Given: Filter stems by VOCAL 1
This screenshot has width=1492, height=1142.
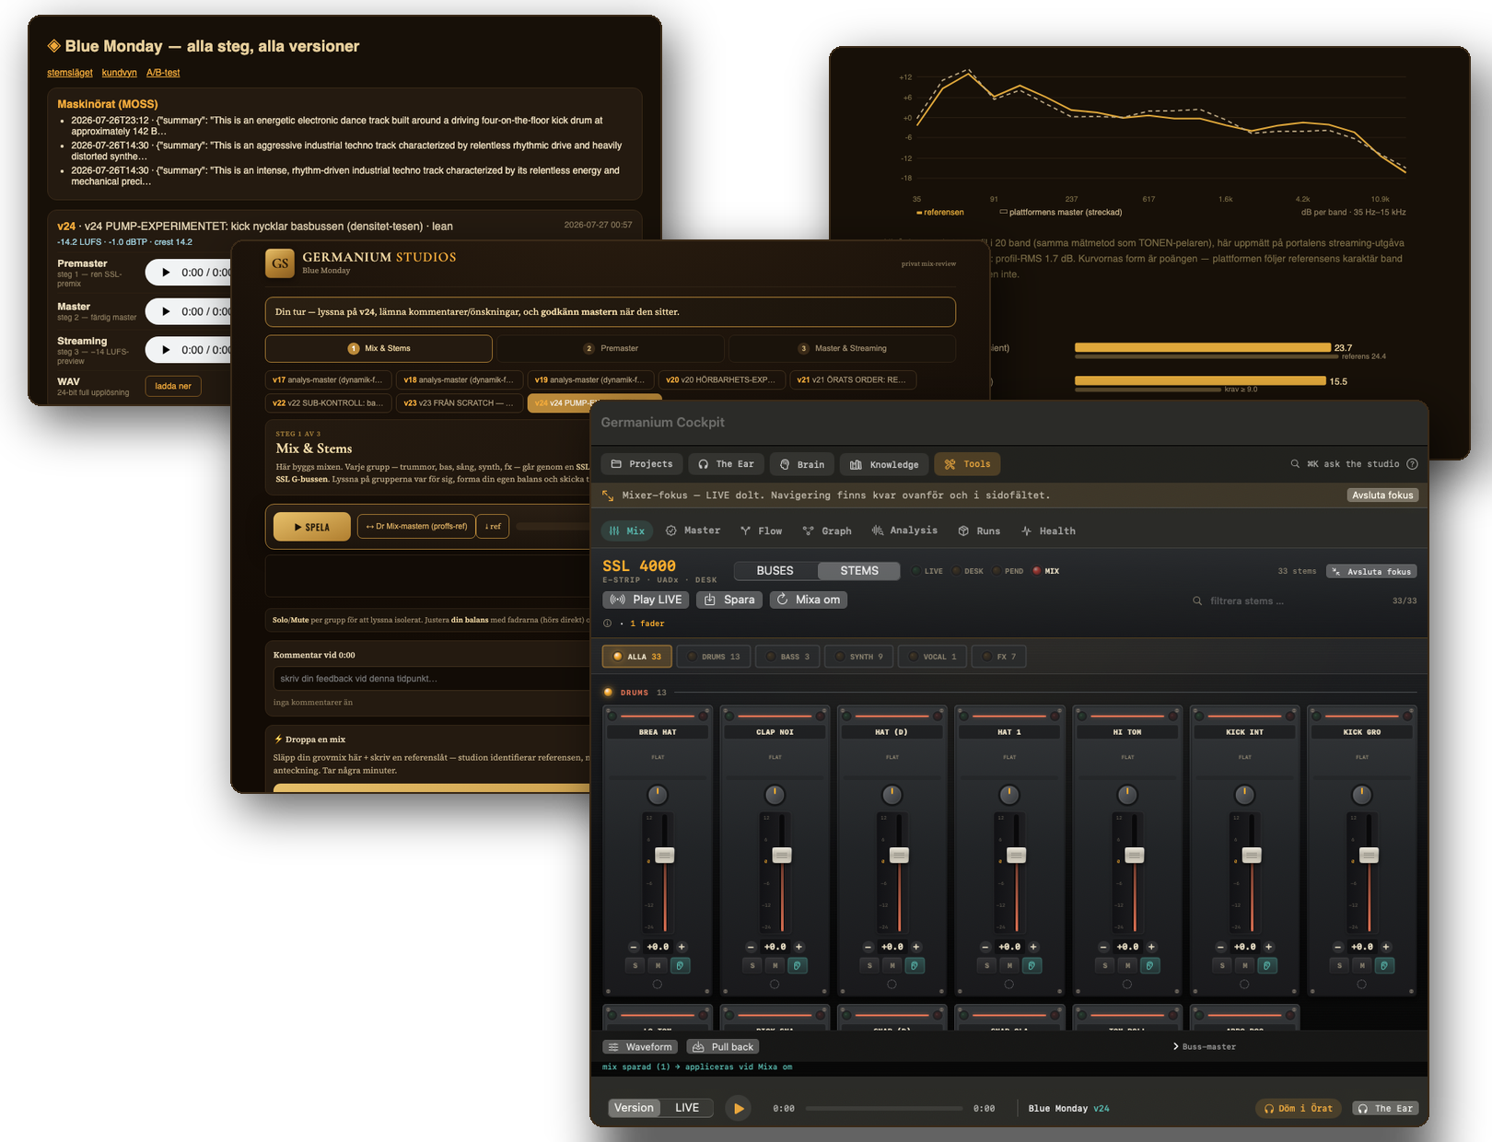Looking at the screenshot, I should click(933, 657).
